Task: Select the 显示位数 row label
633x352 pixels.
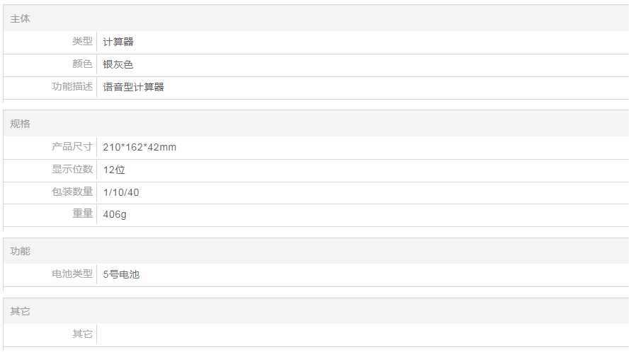Action: (72, 170)
